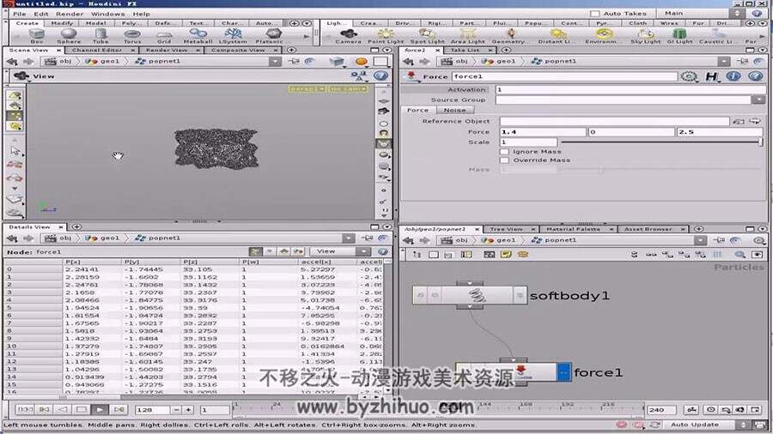
Task: Open the network view path dropdown
Action: tap(701, 240)
